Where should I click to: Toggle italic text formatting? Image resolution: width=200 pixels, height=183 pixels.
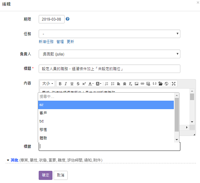coord(66,84)
